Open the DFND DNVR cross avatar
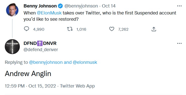186x95 pixels. (x=12, y=47)
